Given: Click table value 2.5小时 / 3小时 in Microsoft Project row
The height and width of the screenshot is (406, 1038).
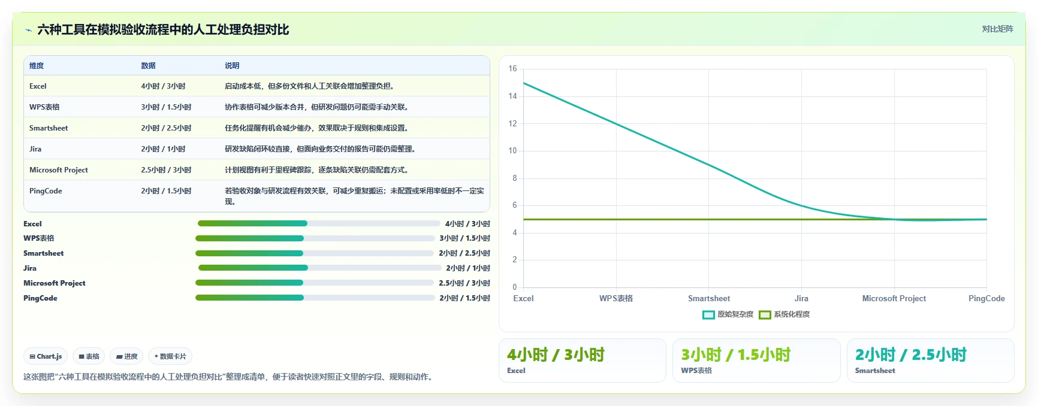Looking at the screenshot, I should click(166, 170).
